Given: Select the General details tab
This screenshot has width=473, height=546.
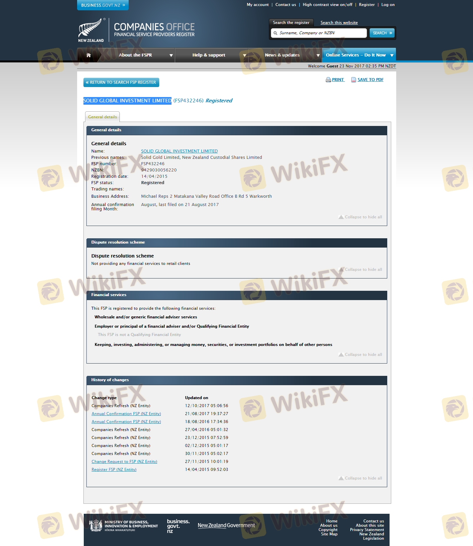Looking at the screenshot, I should click(x=102, y=117).
